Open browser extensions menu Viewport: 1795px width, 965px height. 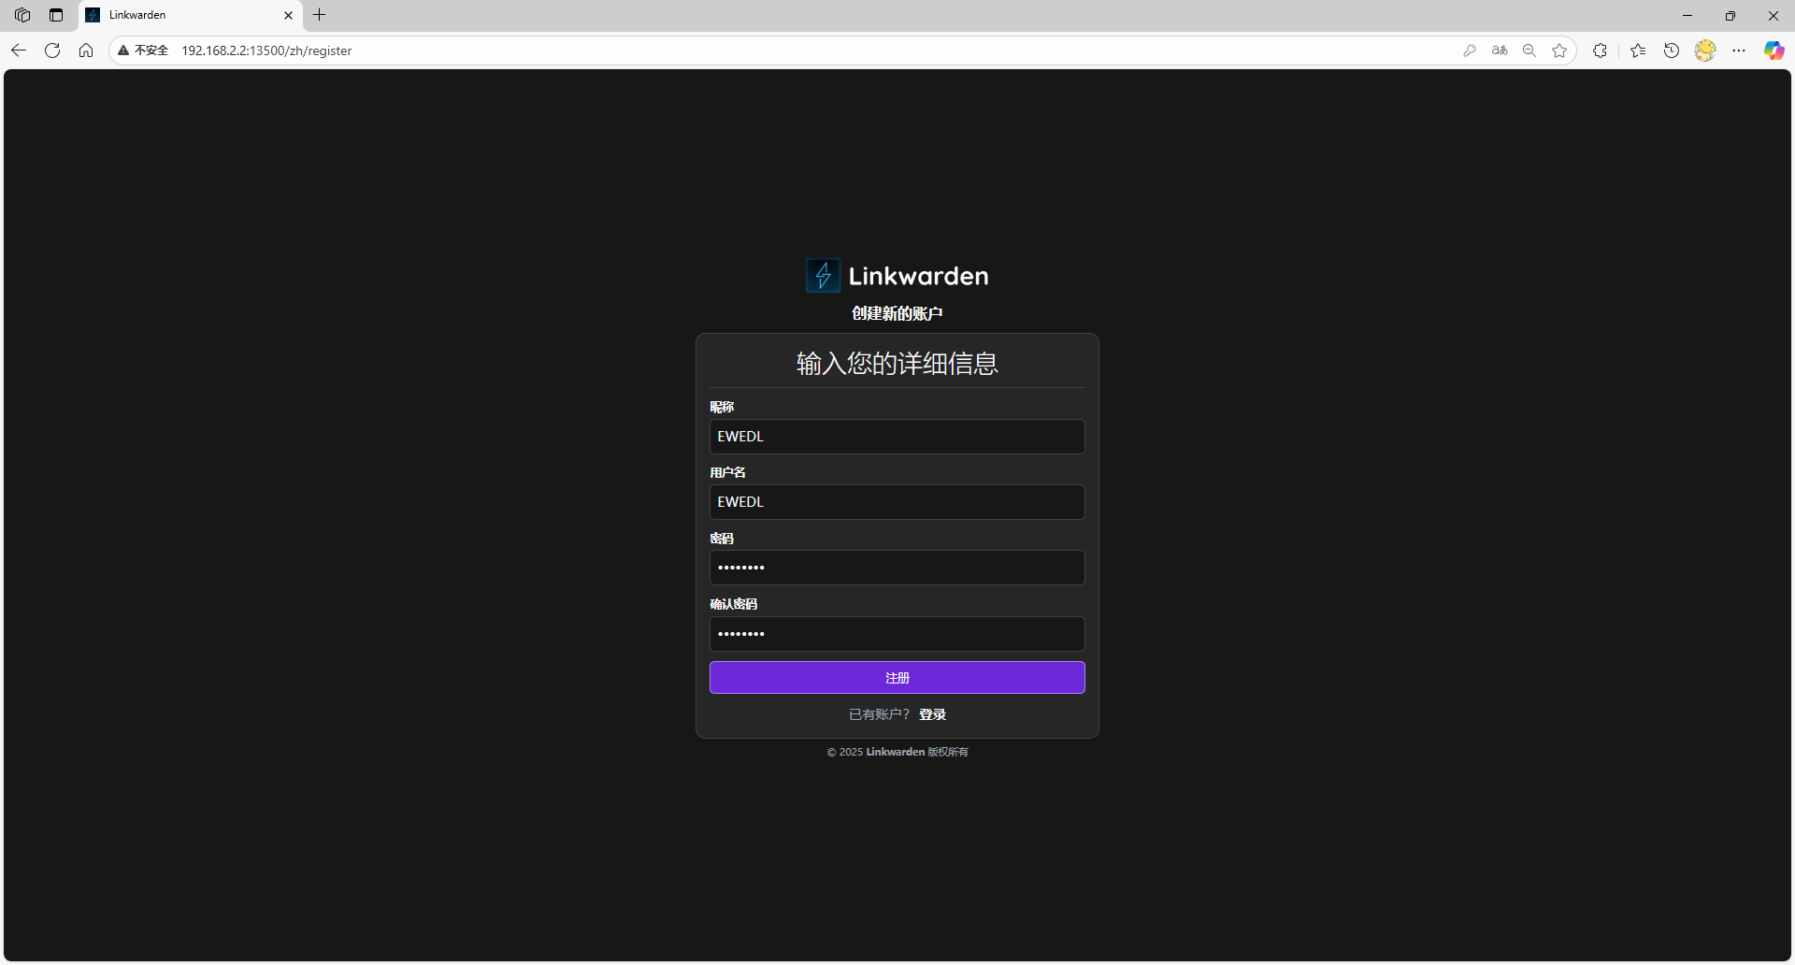click(x=1600, y=50)
